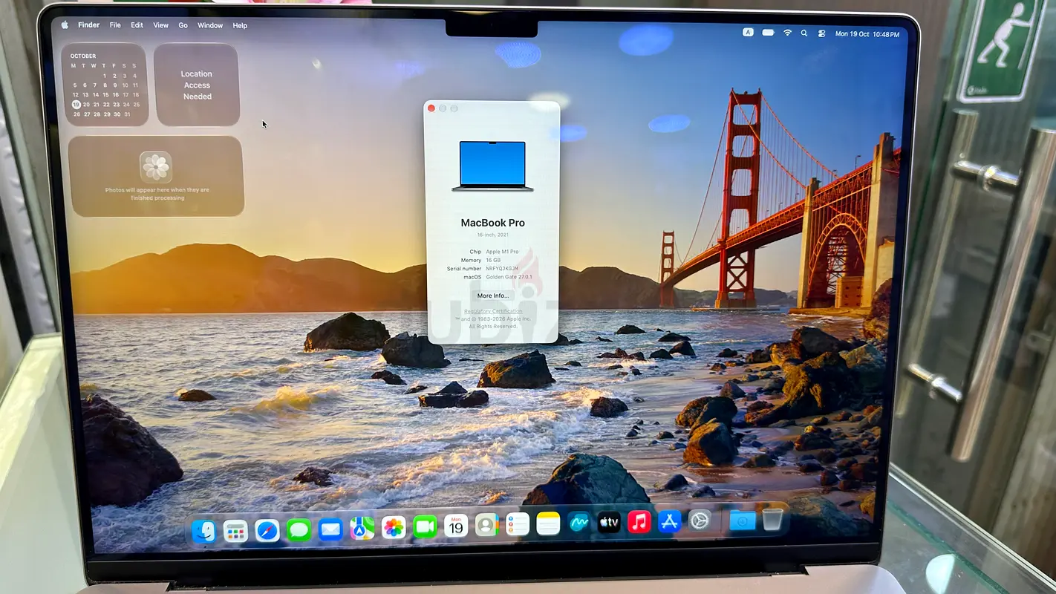
Task: Open the File menu
Action: coord(115,25)
